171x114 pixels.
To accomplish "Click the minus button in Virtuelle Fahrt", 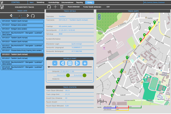I will click(55, 63).
